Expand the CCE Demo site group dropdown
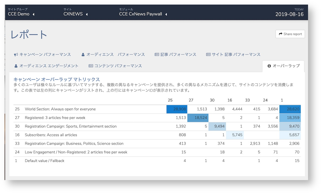The image size is (321, 193). (21, 14)
